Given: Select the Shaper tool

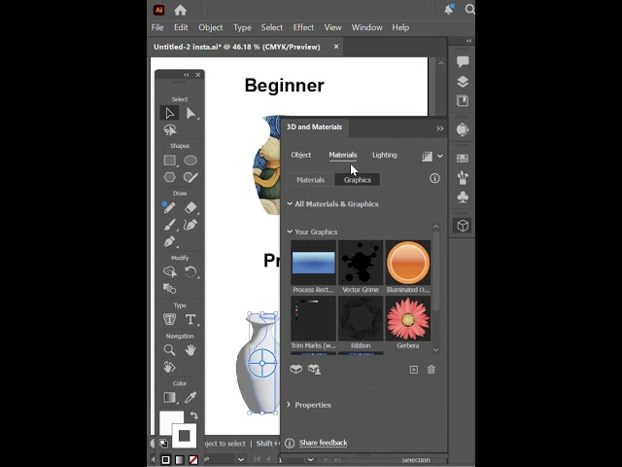Looking at the screenshot, I should 190,177.
